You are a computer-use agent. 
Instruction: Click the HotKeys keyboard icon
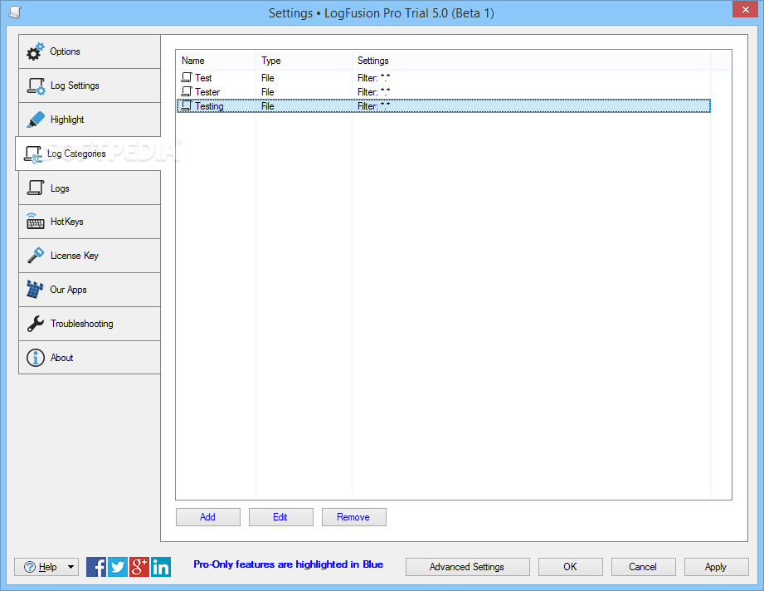36,222
